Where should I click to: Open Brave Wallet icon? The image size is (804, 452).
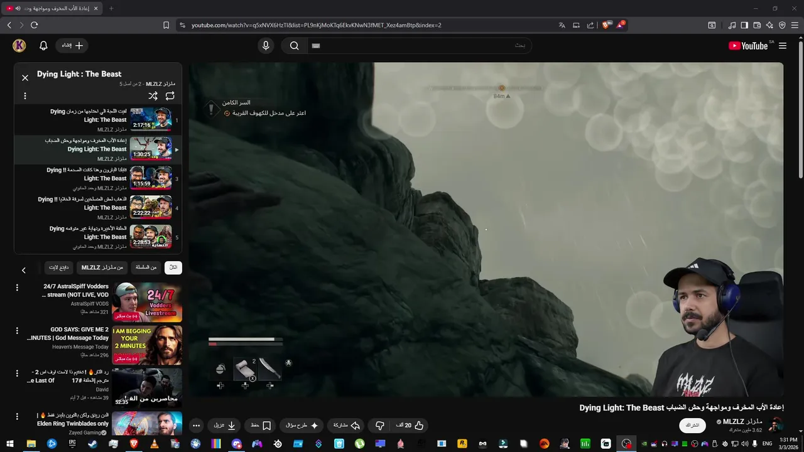(x=757, y=25)
